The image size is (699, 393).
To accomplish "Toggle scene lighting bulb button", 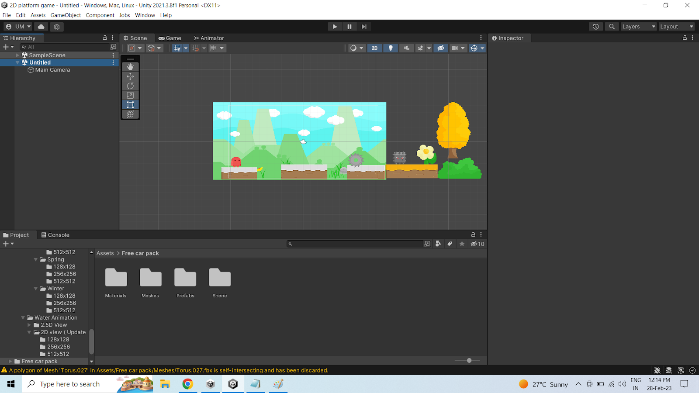I will [391, 48].
